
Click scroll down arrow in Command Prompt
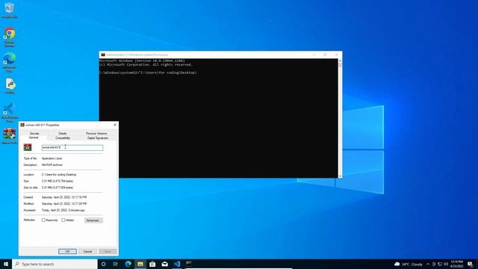(x=340, y=176)
